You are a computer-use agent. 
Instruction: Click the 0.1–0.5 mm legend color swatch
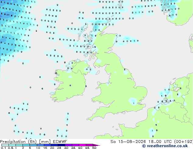[5, 145]
